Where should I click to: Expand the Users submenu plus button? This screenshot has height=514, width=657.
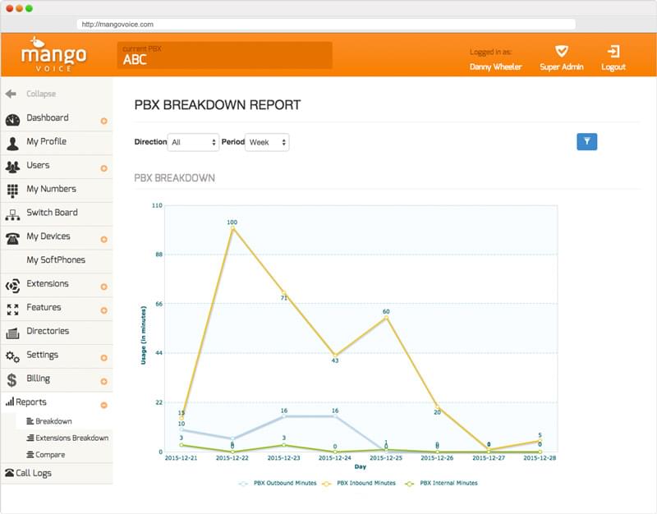tap(103, 168)
